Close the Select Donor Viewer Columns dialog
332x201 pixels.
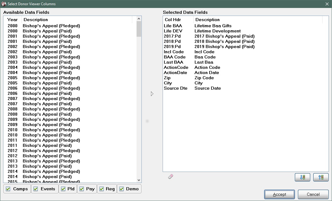coord(327,4)
